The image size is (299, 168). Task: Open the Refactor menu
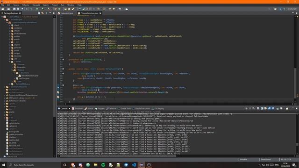[x=26, y=5]
